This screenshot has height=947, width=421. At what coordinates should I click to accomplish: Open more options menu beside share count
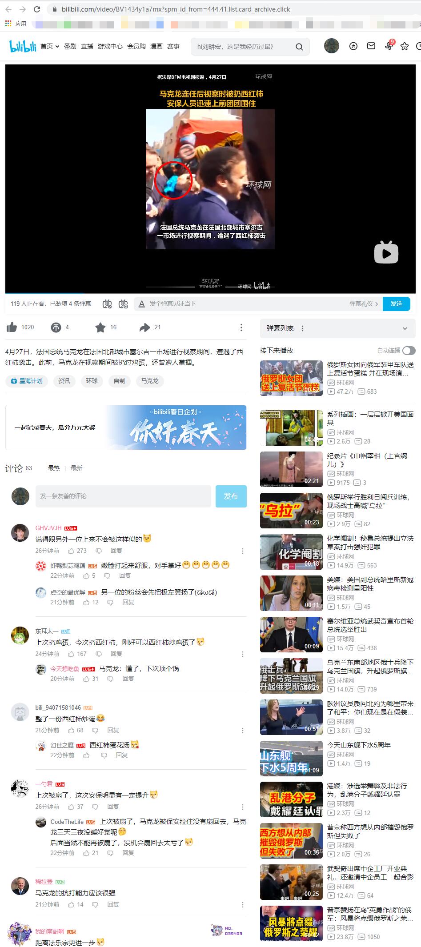point(241,328)
